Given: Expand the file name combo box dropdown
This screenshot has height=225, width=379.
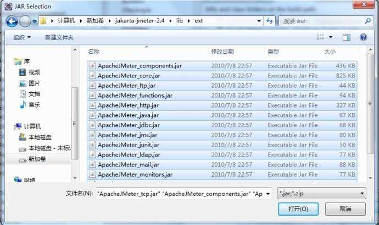Looking at the screenshot, I should (268, 194).
